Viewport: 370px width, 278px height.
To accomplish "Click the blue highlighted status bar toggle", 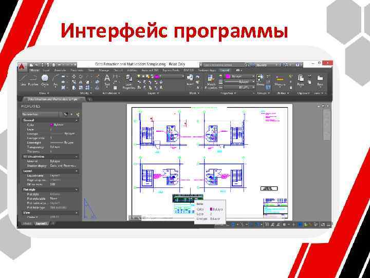I will [x=300, y=224].
